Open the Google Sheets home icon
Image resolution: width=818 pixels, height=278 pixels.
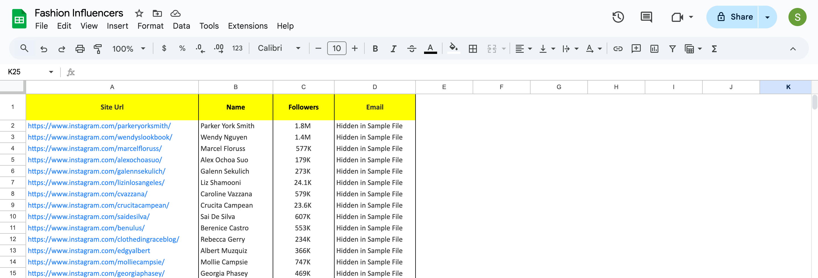19,19
